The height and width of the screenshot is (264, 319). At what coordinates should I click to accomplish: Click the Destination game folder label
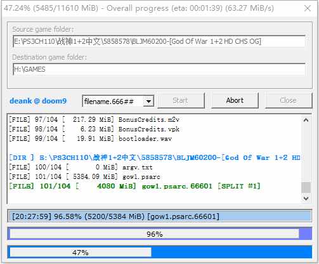49,57
